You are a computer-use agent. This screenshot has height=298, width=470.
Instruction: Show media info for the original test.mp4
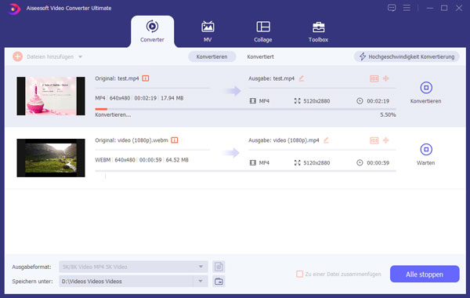pyautogui.click(x=146, y=78)
